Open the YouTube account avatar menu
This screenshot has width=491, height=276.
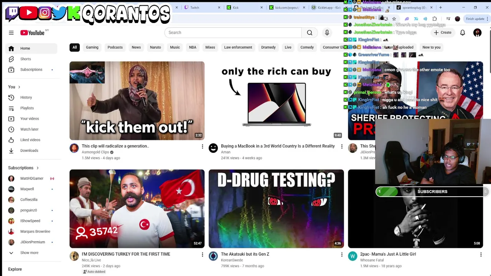point(477,33)
